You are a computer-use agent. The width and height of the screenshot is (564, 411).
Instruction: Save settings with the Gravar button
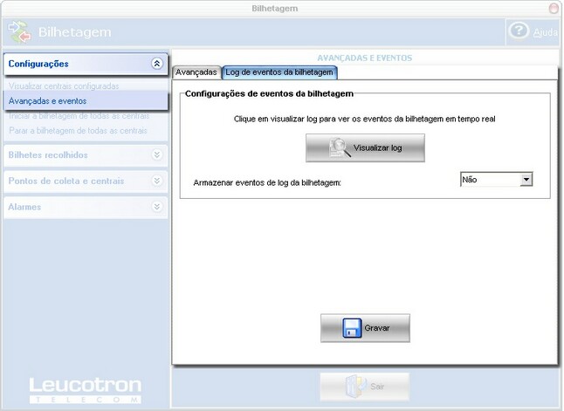(x=365, y=328)
